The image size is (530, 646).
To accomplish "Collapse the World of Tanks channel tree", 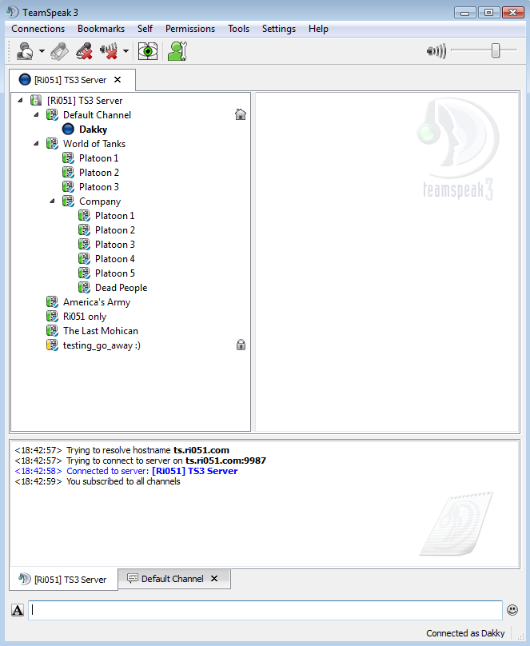I will coord(37,144).
